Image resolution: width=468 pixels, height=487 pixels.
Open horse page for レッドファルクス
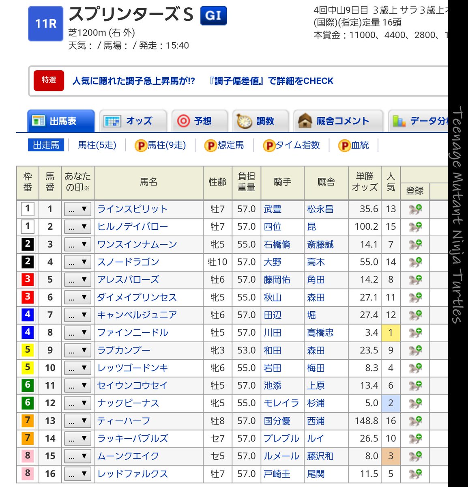coord(133,474)
